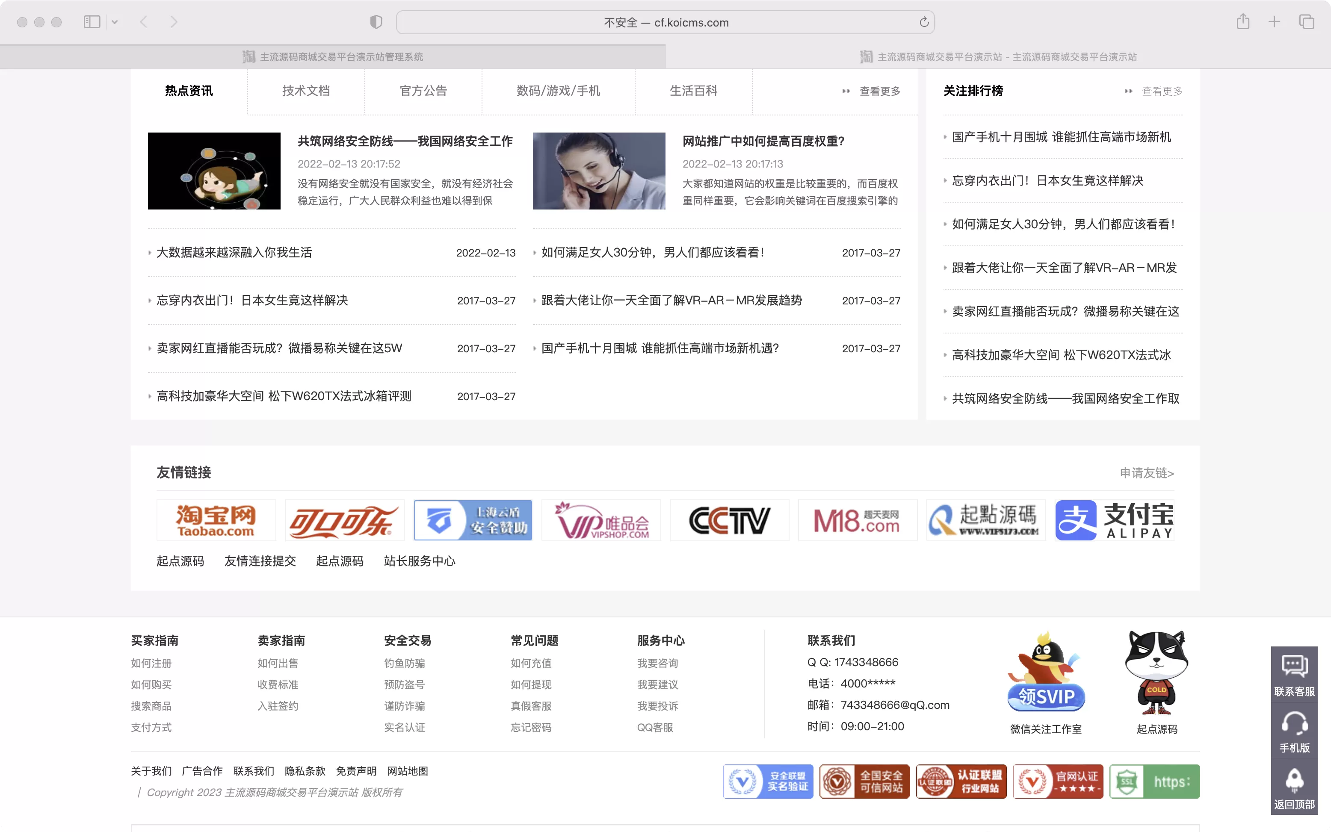1331x832 pixels.
Task: Click the 站长服务中心 text link
Action: [420, 561]
